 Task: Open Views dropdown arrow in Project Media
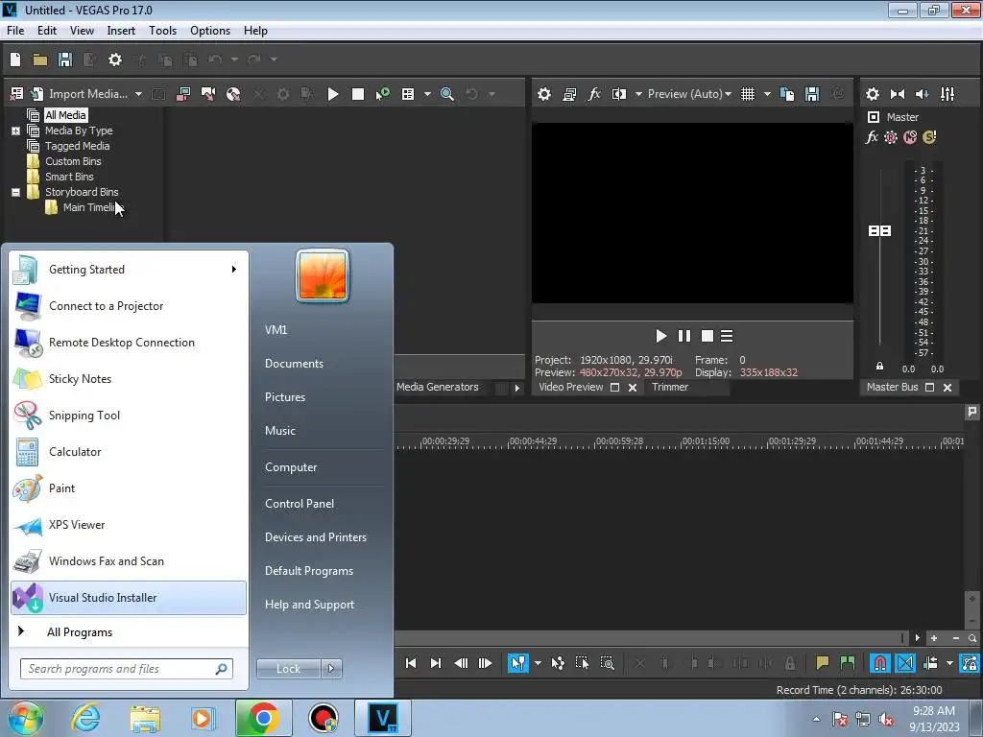tap(427, 94)
